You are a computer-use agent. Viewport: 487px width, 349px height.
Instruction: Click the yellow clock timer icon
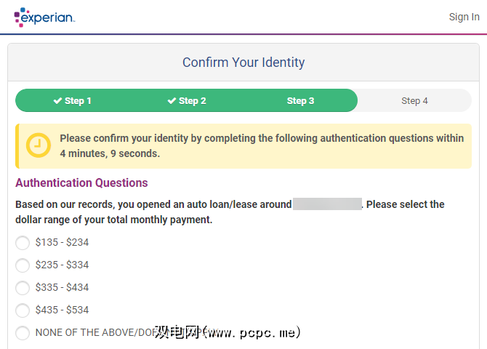pyautogui.click(x=39, y=145)
